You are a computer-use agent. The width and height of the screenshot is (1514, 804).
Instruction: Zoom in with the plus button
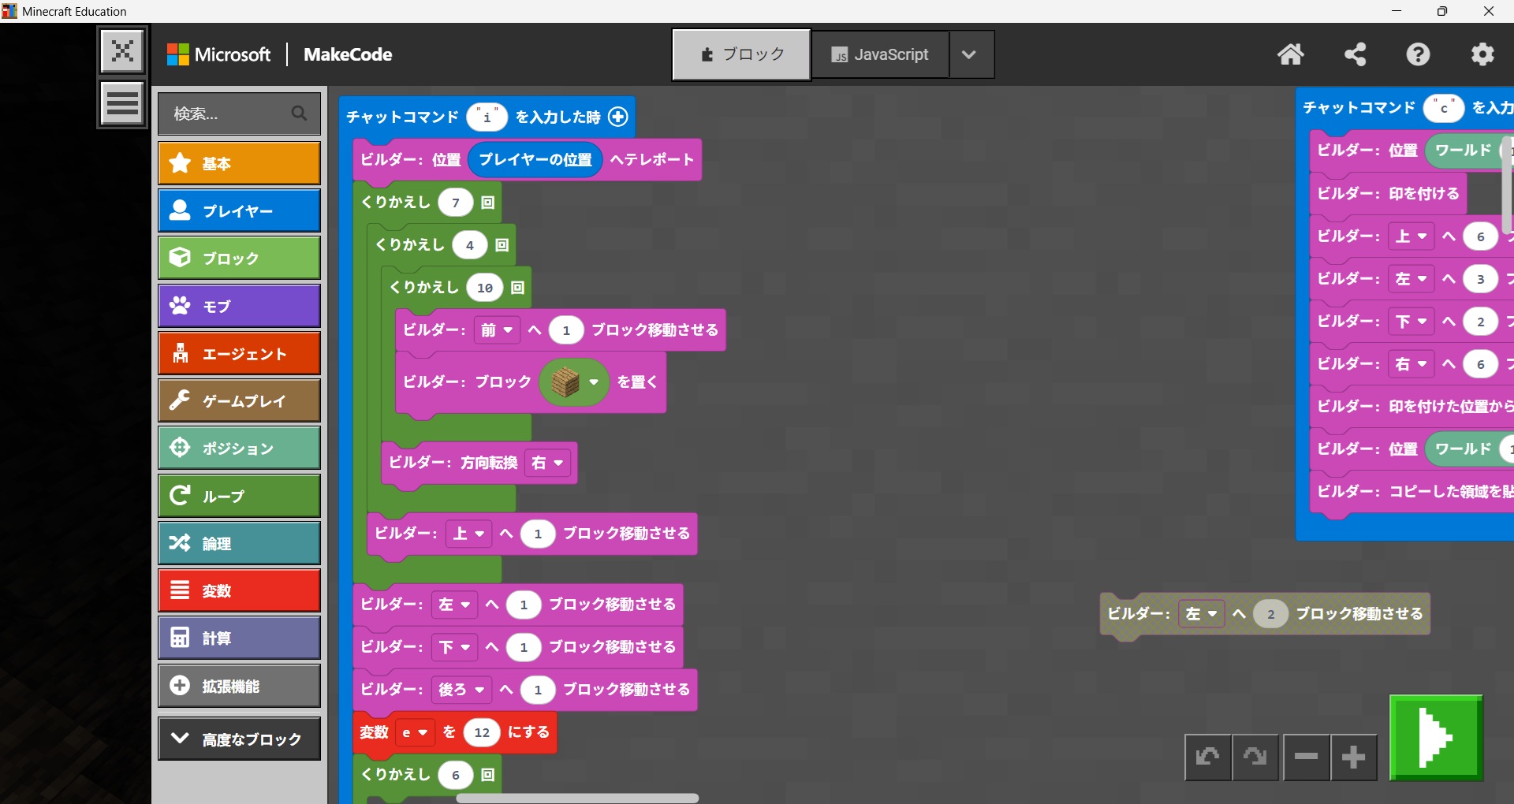1354,757
